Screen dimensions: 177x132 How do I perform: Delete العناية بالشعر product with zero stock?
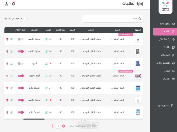point(7,100)
